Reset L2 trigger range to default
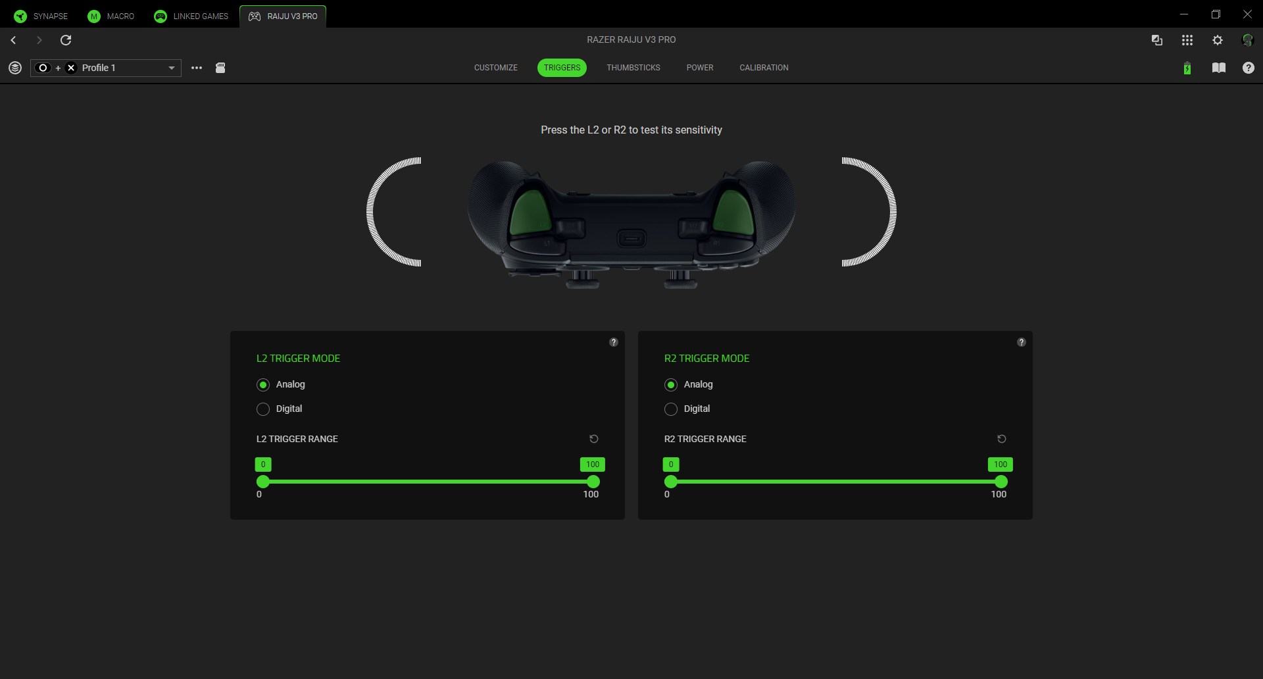This screenshot has width=1263, height=679. tap(593, 439)
